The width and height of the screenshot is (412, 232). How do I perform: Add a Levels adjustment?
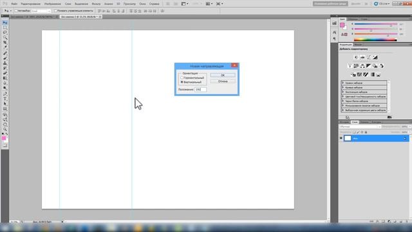click(x=362, y=57)
